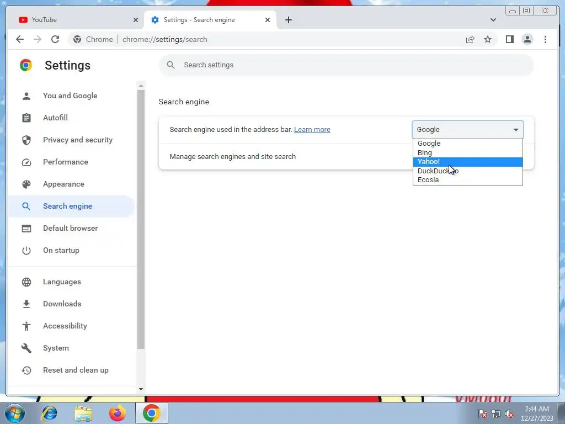Click the address bar URL chrome://settings/search

(164, 39)
